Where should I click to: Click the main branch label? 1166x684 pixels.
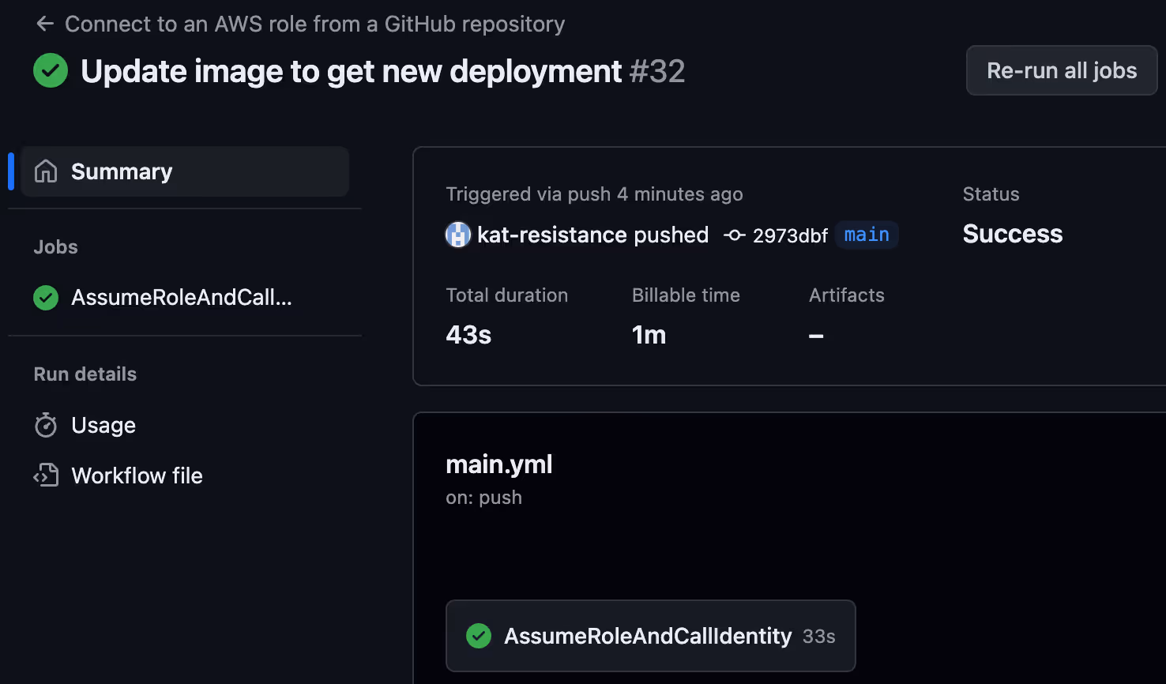point(867,235)
